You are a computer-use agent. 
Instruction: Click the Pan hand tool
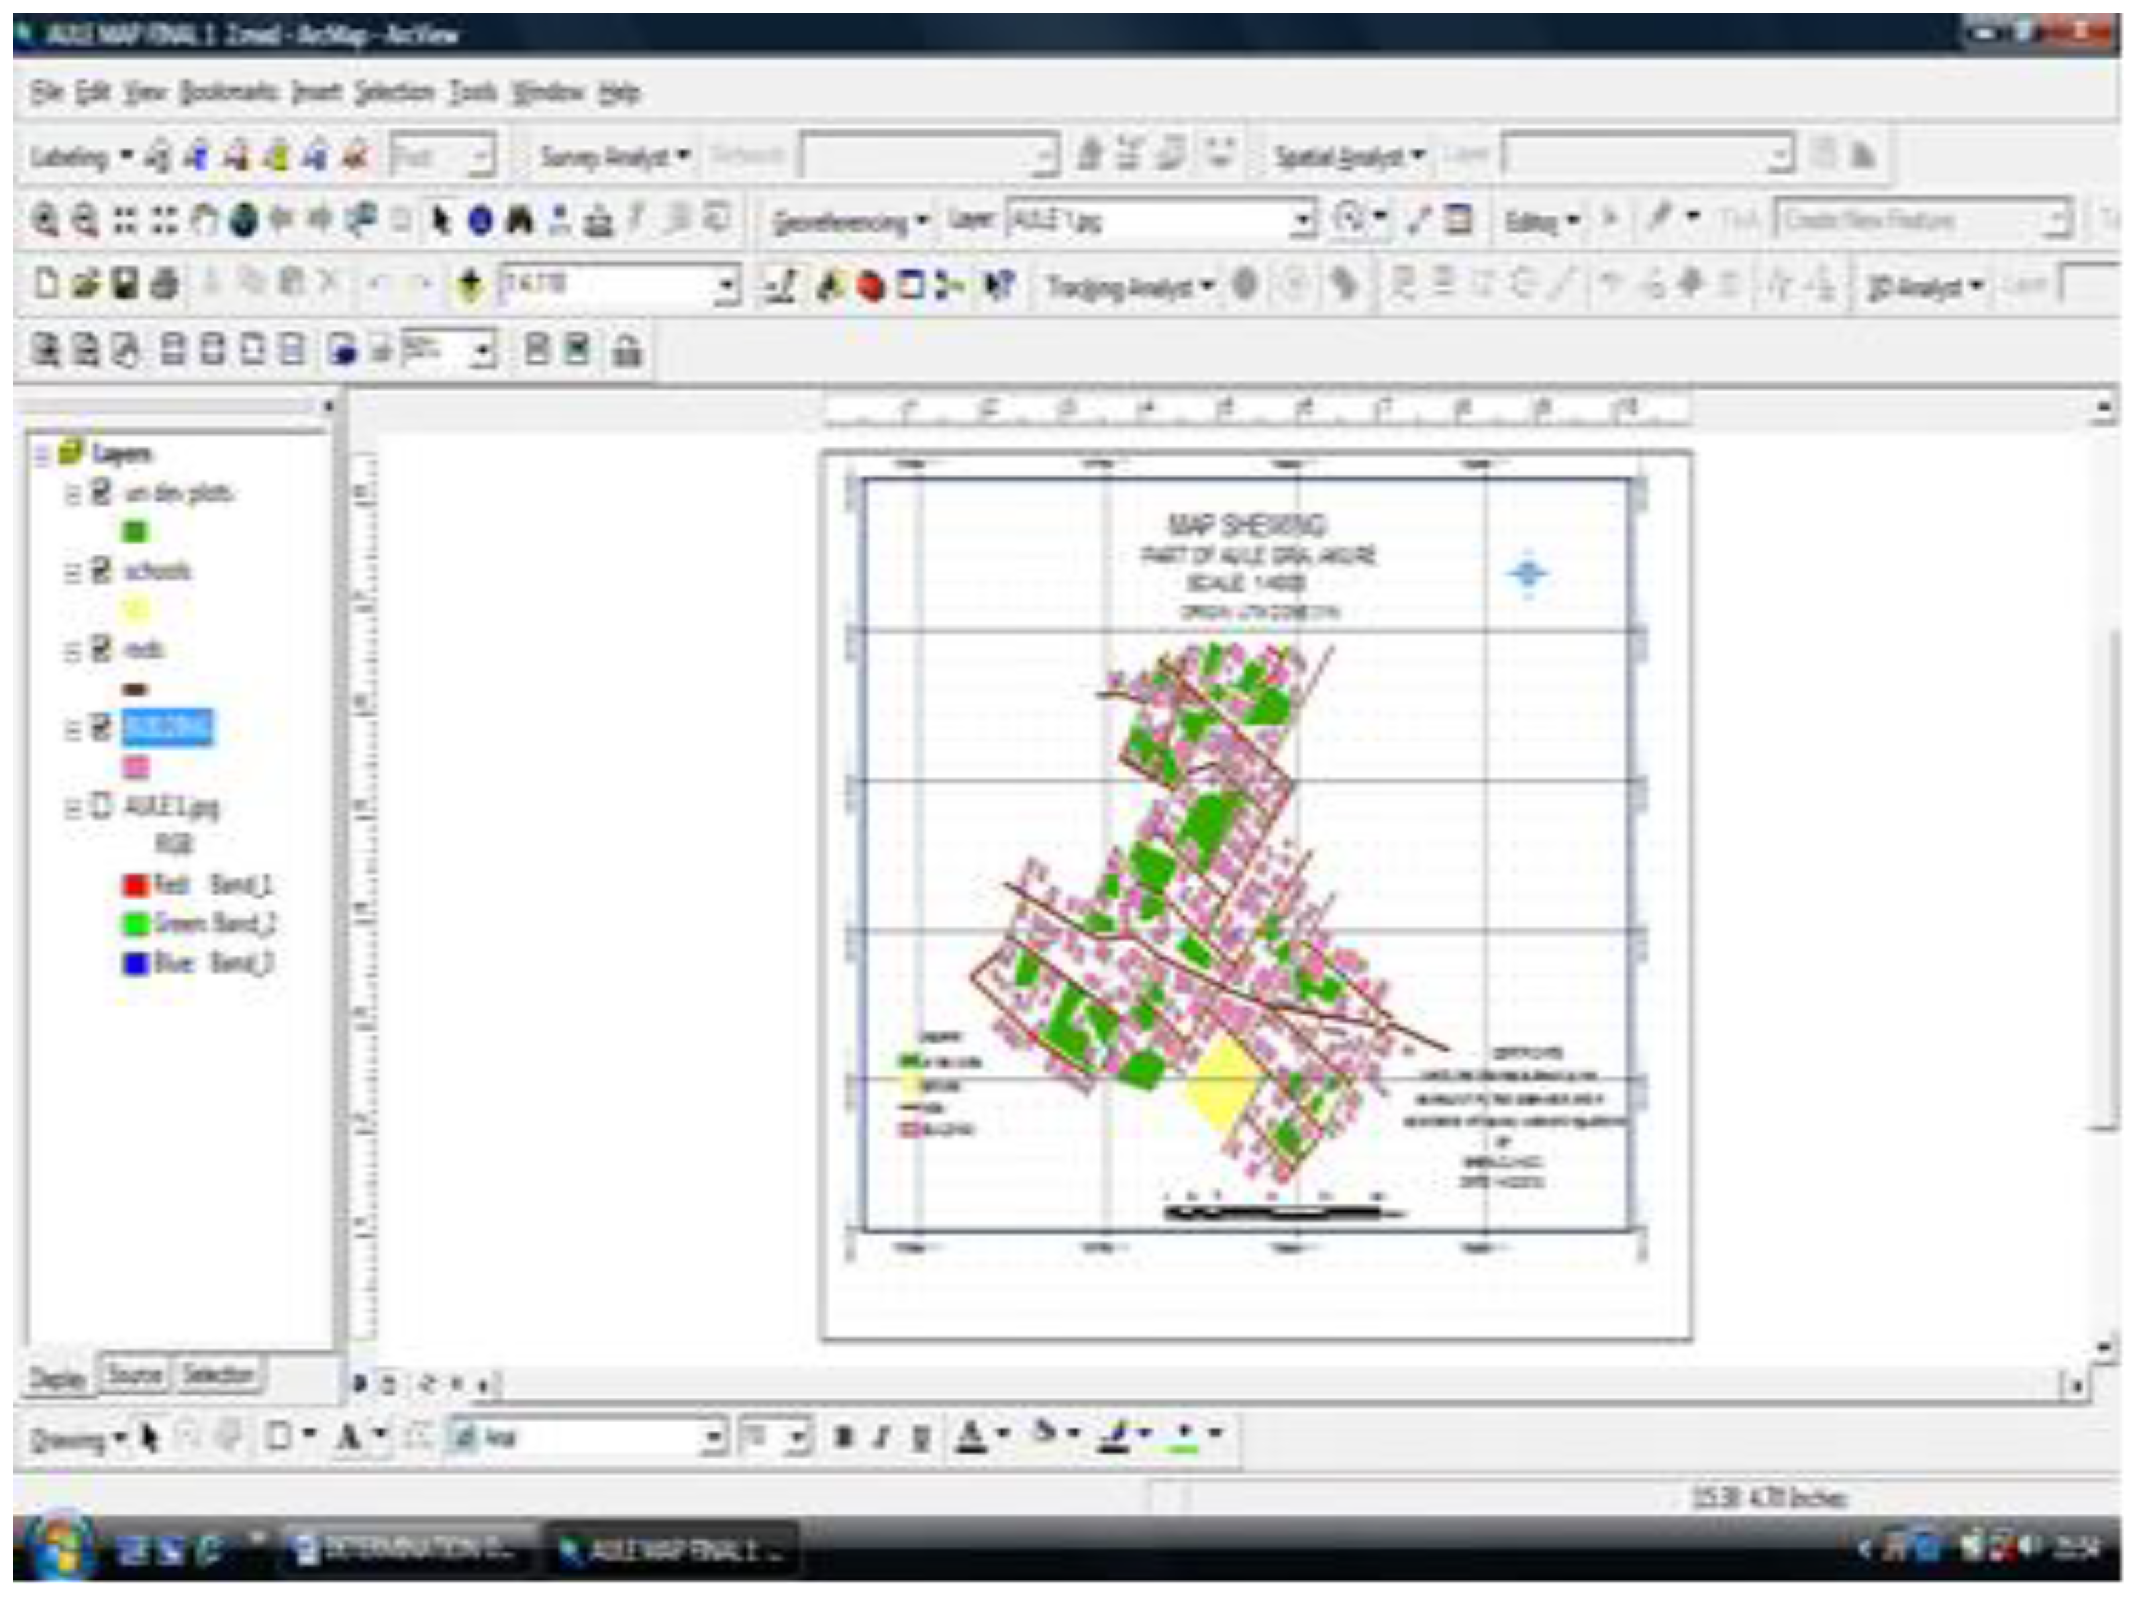point(203,220)
